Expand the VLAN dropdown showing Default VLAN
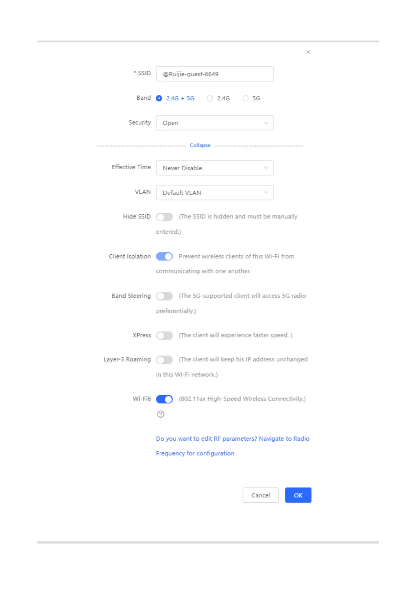Viewport: 416px width, 589px height. coord(215,193)
